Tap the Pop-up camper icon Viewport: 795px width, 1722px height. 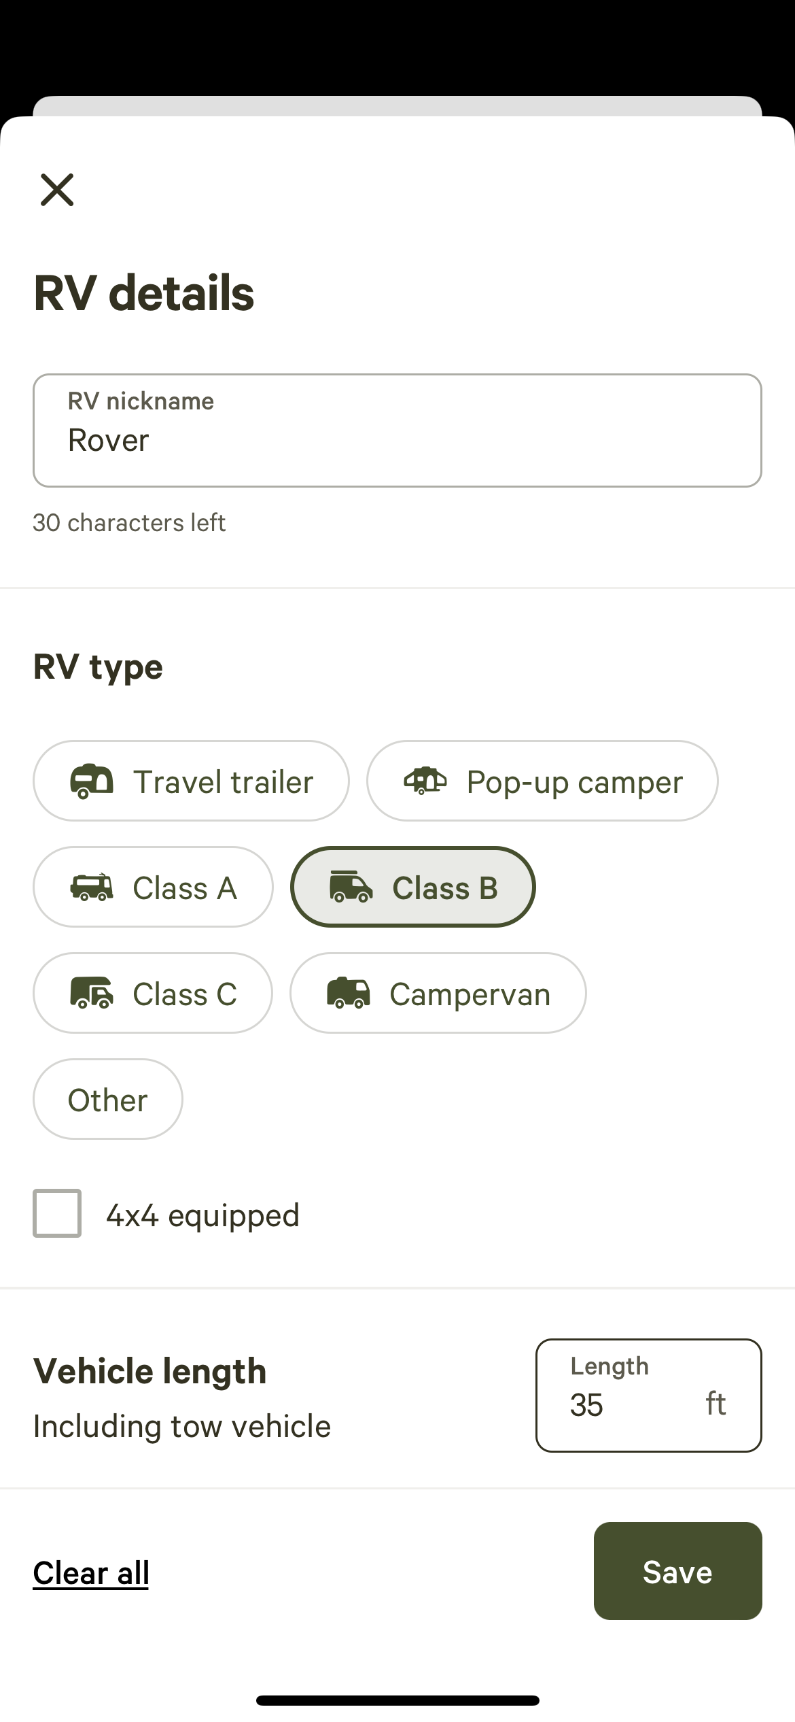coord(425,781)
